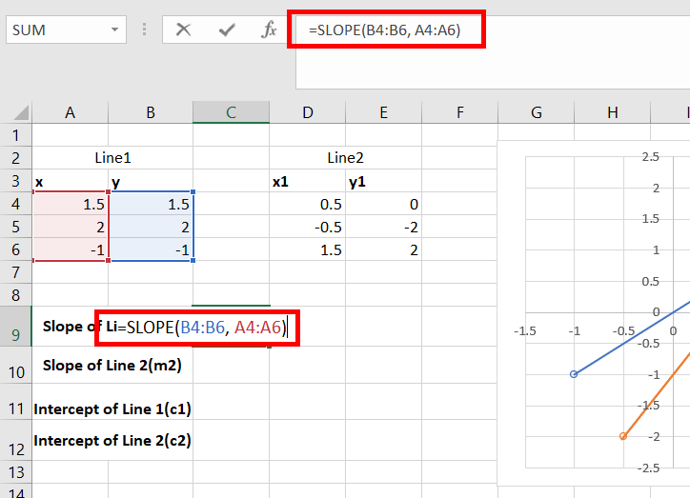
Task: Click the blue data point marker
Action: coord(574,374)
